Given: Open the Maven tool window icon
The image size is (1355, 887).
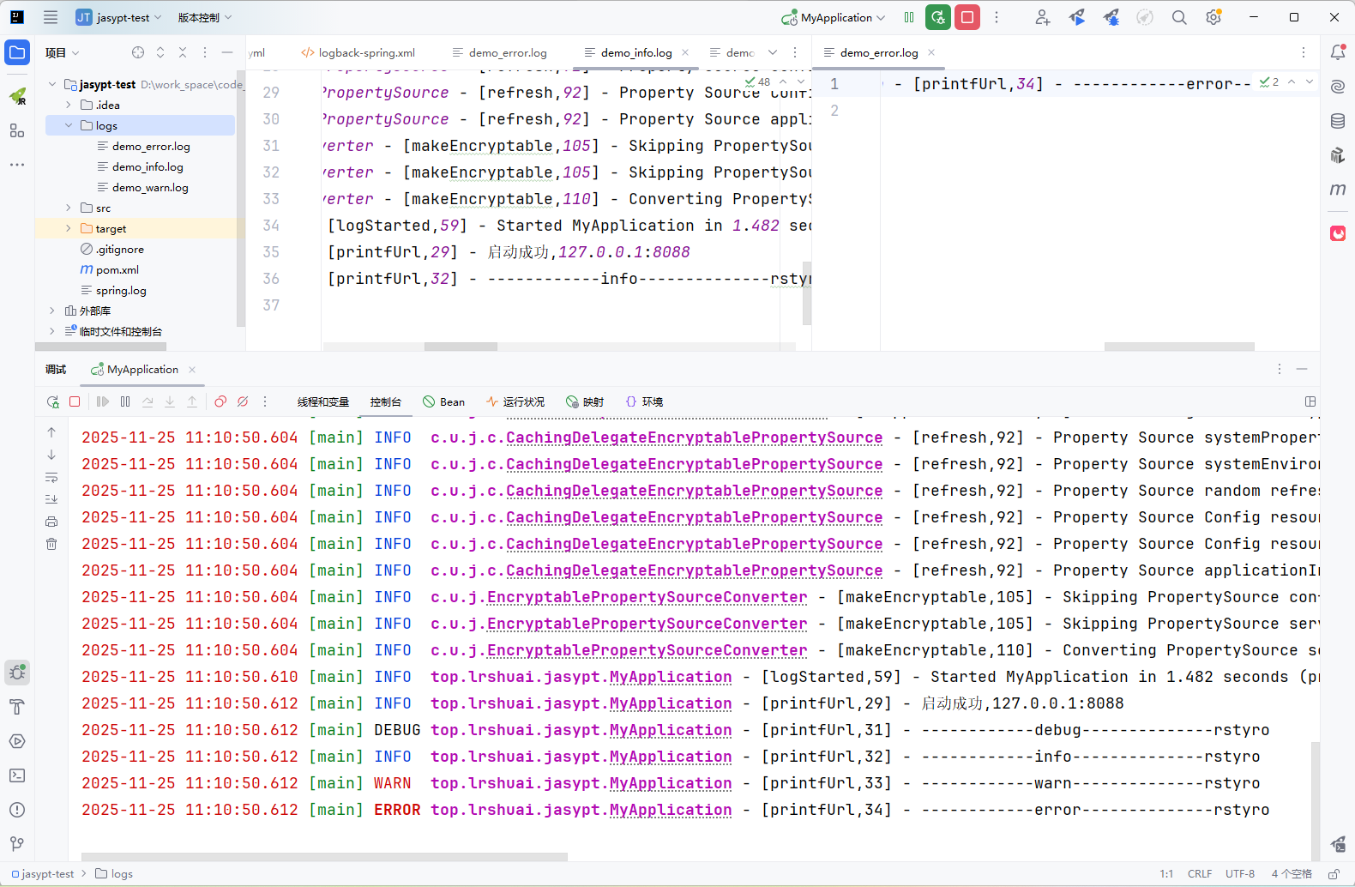Looking at the screenshot, I should [x=1338, y=190].
